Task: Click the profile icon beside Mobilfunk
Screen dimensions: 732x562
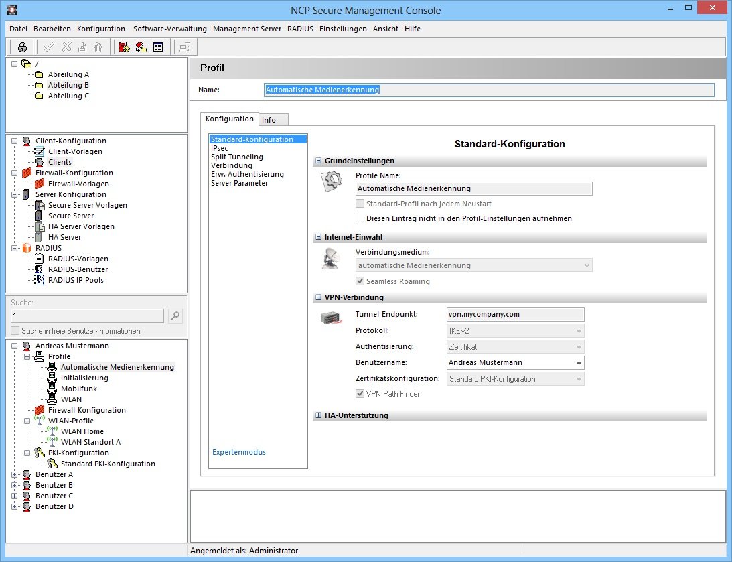Action: 52,389
